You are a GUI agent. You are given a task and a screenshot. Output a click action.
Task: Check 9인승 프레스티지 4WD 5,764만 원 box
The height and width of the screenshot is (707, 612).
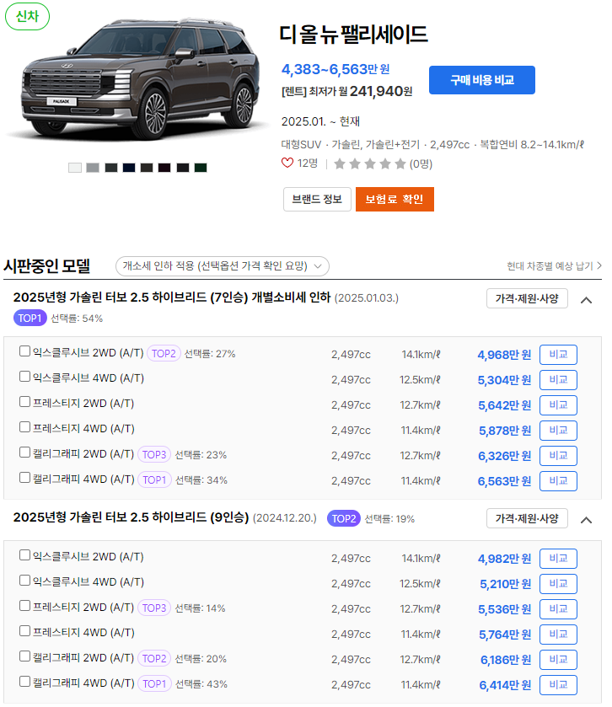[24, 631]
